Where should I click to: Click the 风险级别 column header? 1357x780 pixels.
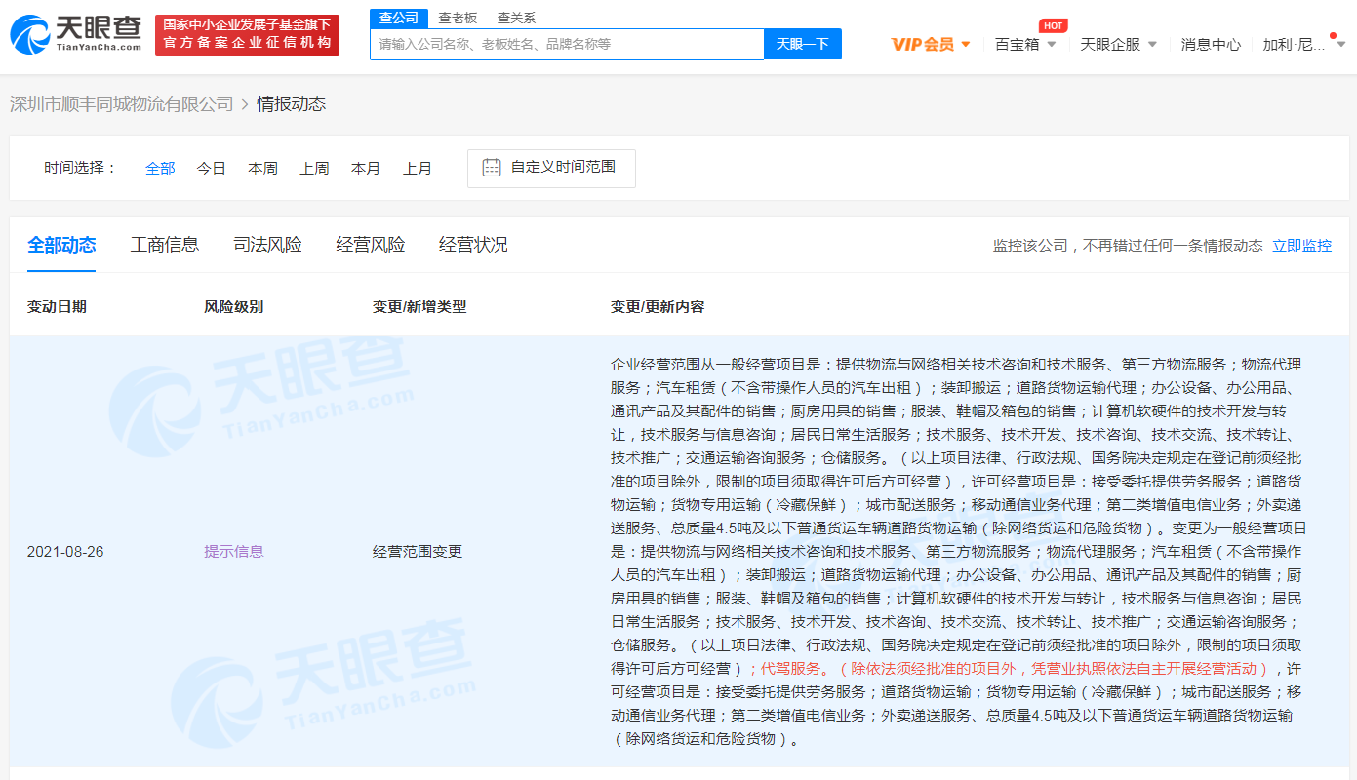tap(233, 306)
